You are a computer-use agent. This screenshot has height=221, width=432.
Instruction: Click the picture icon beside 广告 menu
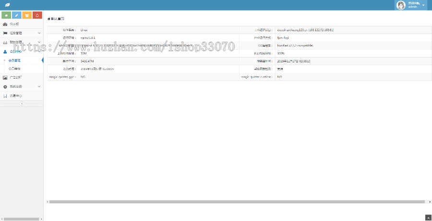click(5, 78)
